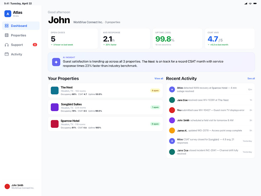
Task: Click the Activity calendar icon
Action: point(7,54)
